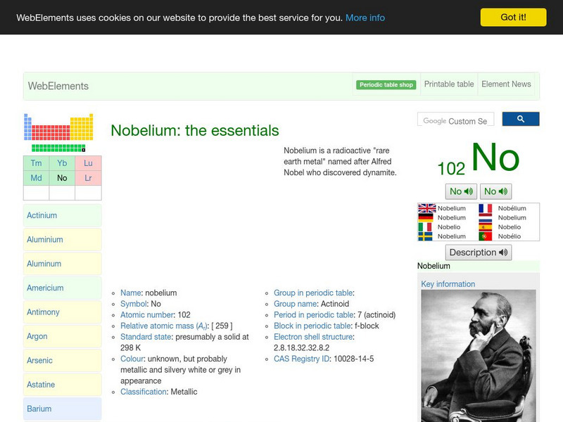The height and width of the screenshot is (422, 563).
Task: Open the CAS Registry ID link
Action: 301,359
